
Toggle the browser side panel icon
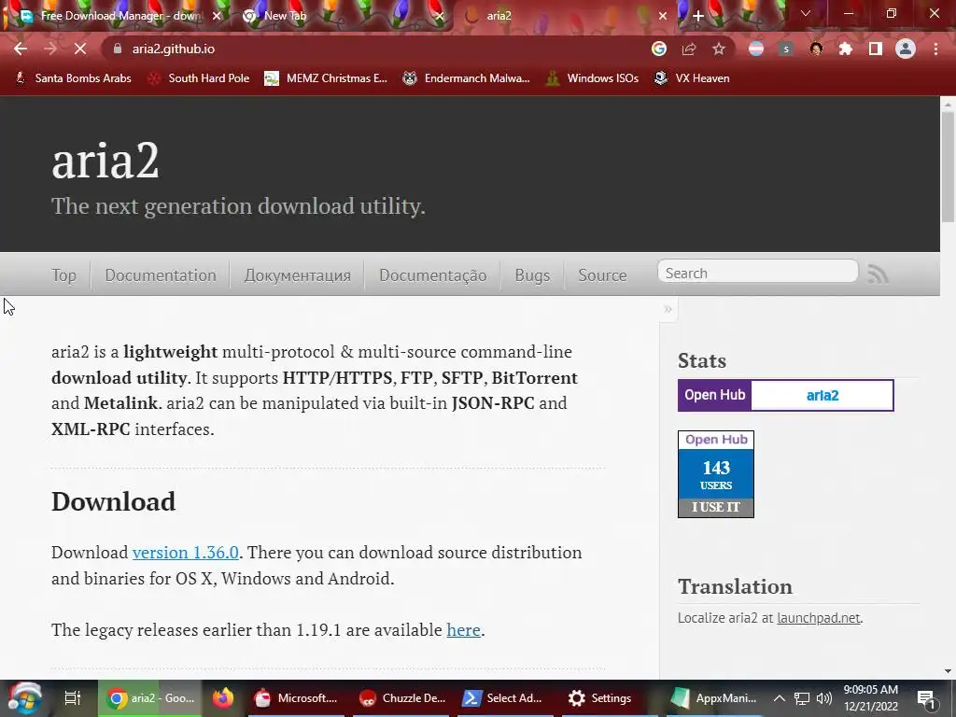click(876, 49)
